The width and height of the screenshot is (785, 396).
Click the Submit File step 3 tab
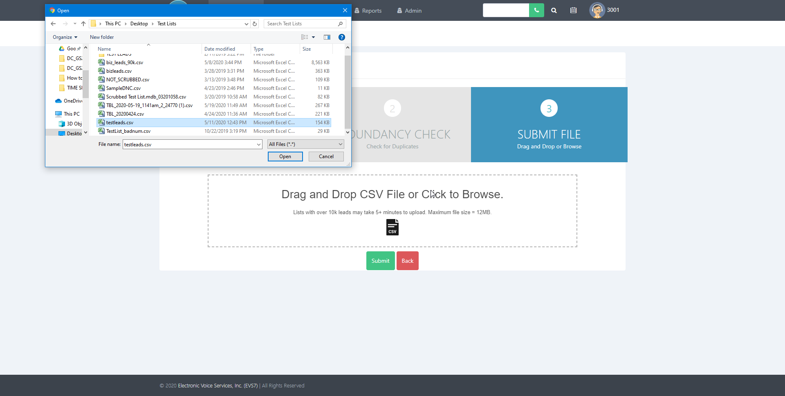549,125
